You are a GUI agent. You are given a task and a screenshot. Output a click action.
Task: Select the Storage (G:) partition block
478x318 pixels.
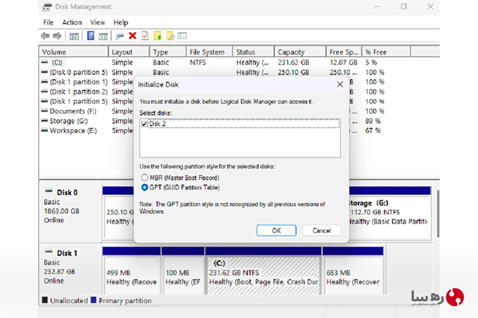(x=390, y=213)
